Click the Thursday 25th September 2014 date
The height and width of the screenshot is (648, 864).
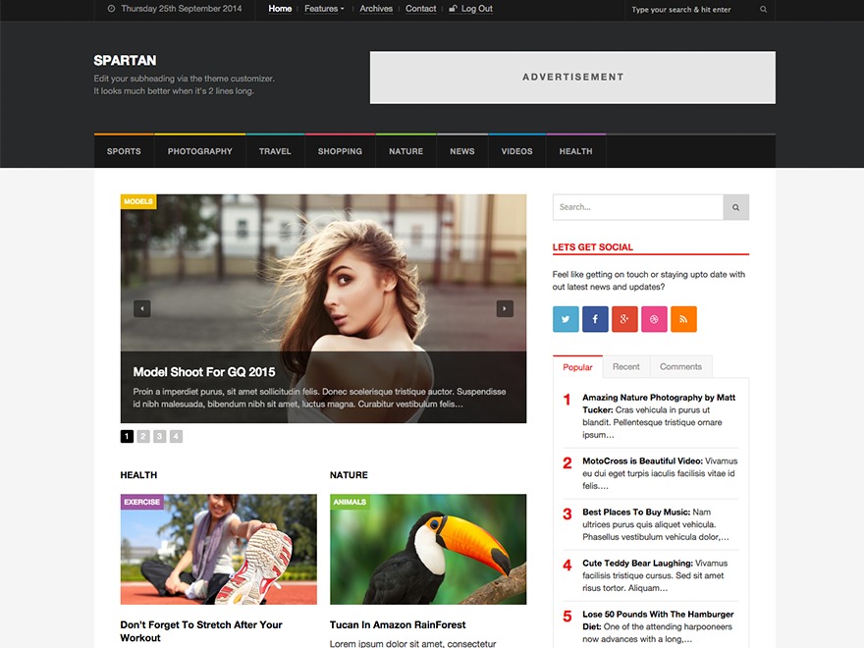[x=182, y=9]
